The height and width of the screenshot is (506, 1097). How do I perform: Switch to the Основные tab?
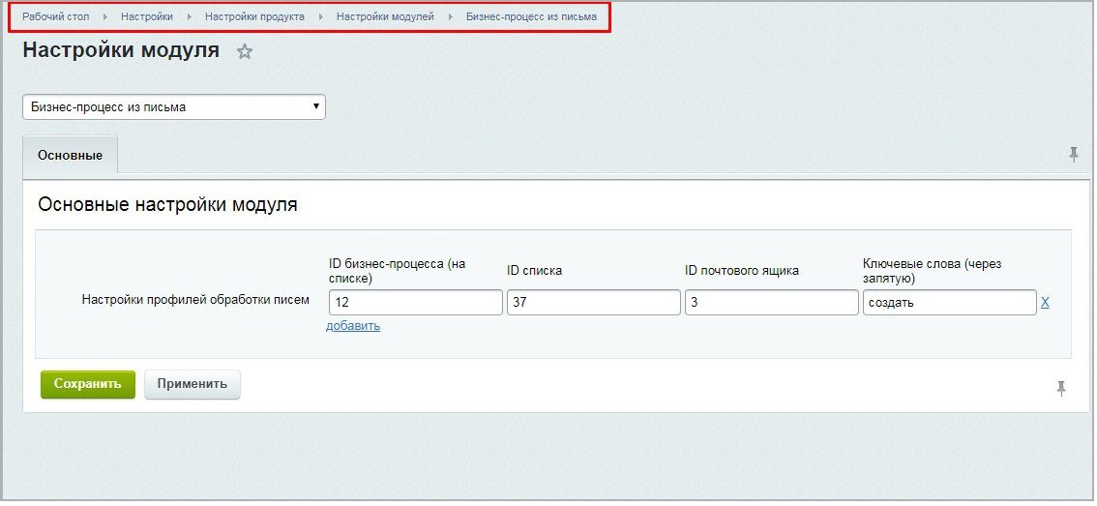[x=70, y=156]
